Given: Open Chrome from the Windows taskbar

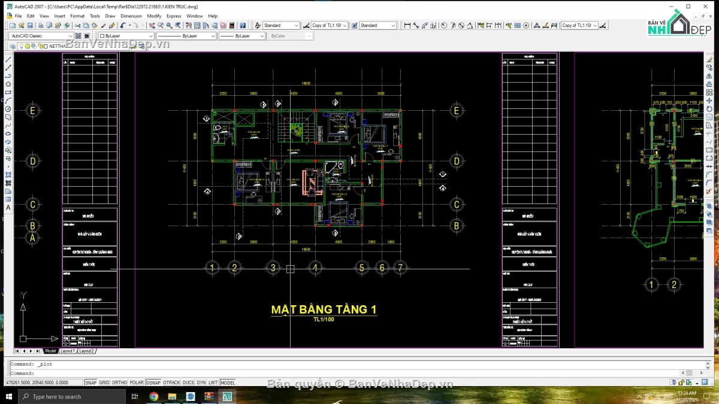Looking at the screenshot, I should 153,396.
